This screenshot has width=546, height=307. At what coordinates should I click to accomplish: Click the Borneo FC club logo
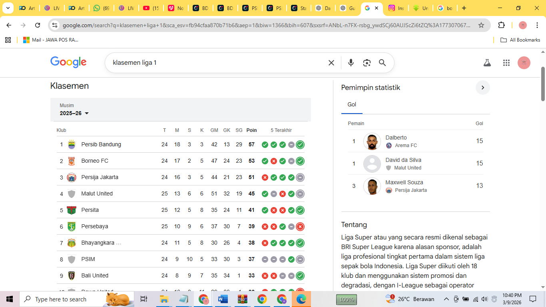pyautogui.click(x=72, y=161)
